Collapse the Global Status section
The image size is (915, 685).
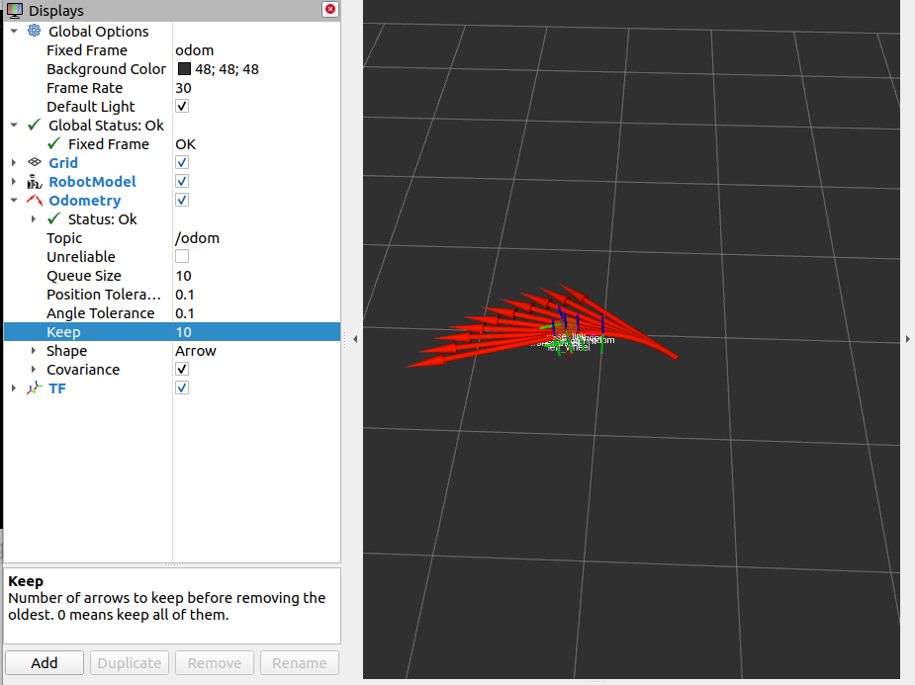coord(14,125)
